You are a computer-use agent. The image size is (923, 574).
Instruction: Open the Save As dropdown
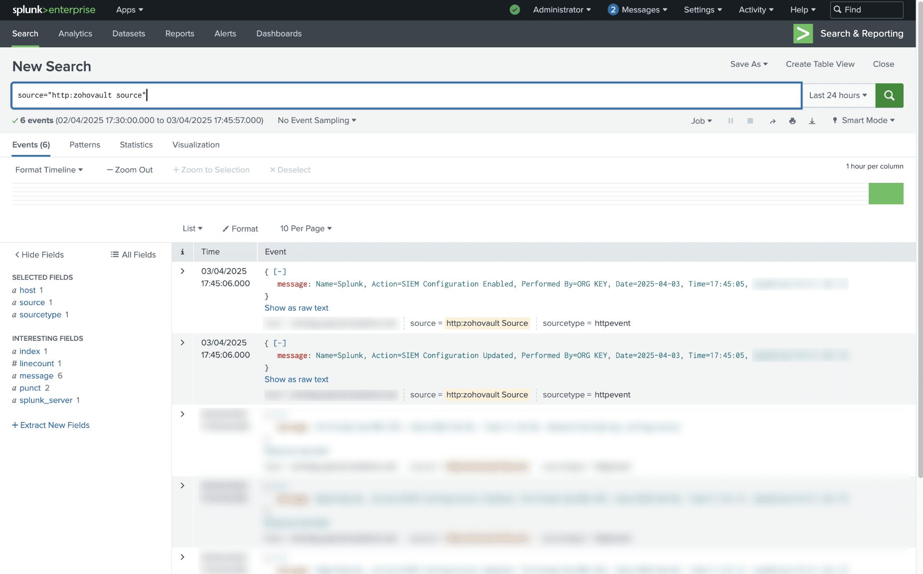[x=749, y=64]
